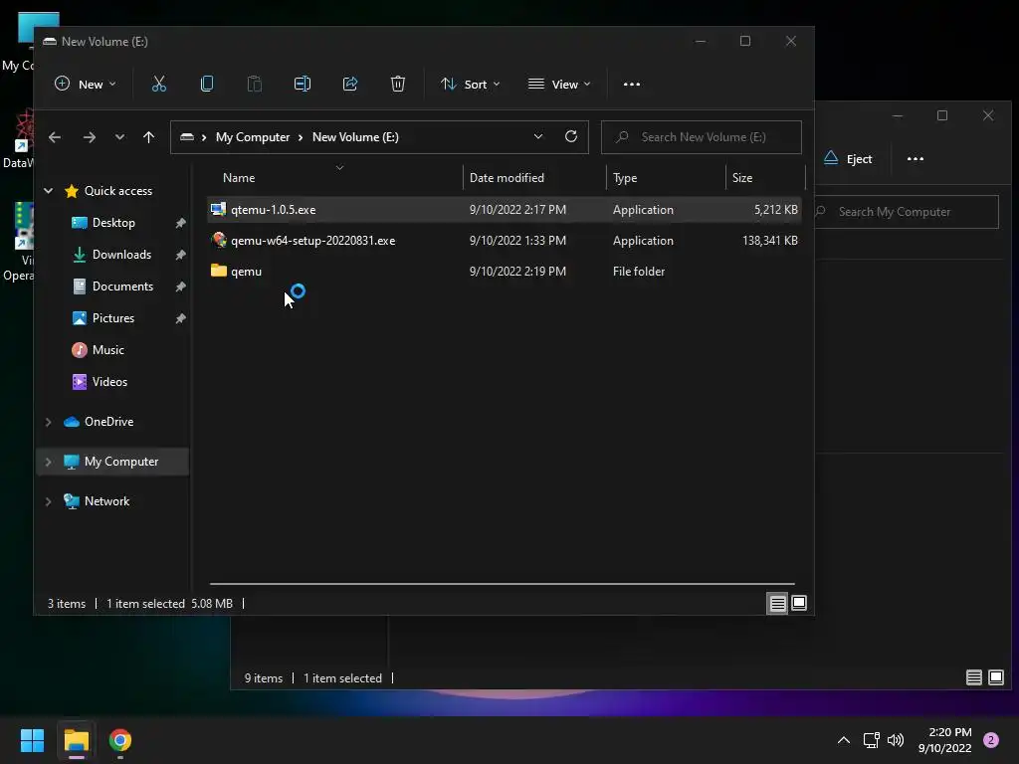The width and height of the screenshot is (1019, 764).
Task: Go back with the left arrow
Action: click(x=55, y=137)
